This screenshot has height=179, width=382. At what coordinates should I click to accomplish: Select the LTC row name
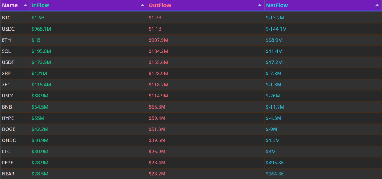6,152
